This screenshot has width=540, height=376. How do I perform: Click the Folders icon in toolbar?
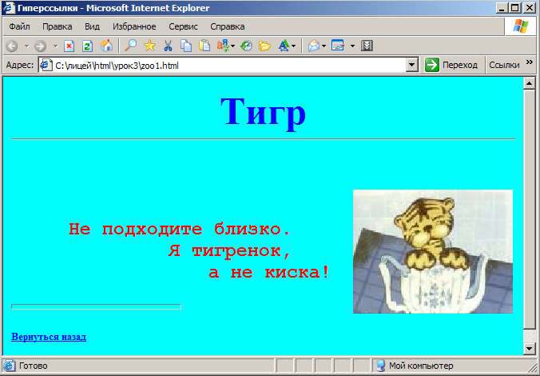[x=264, y=46]
